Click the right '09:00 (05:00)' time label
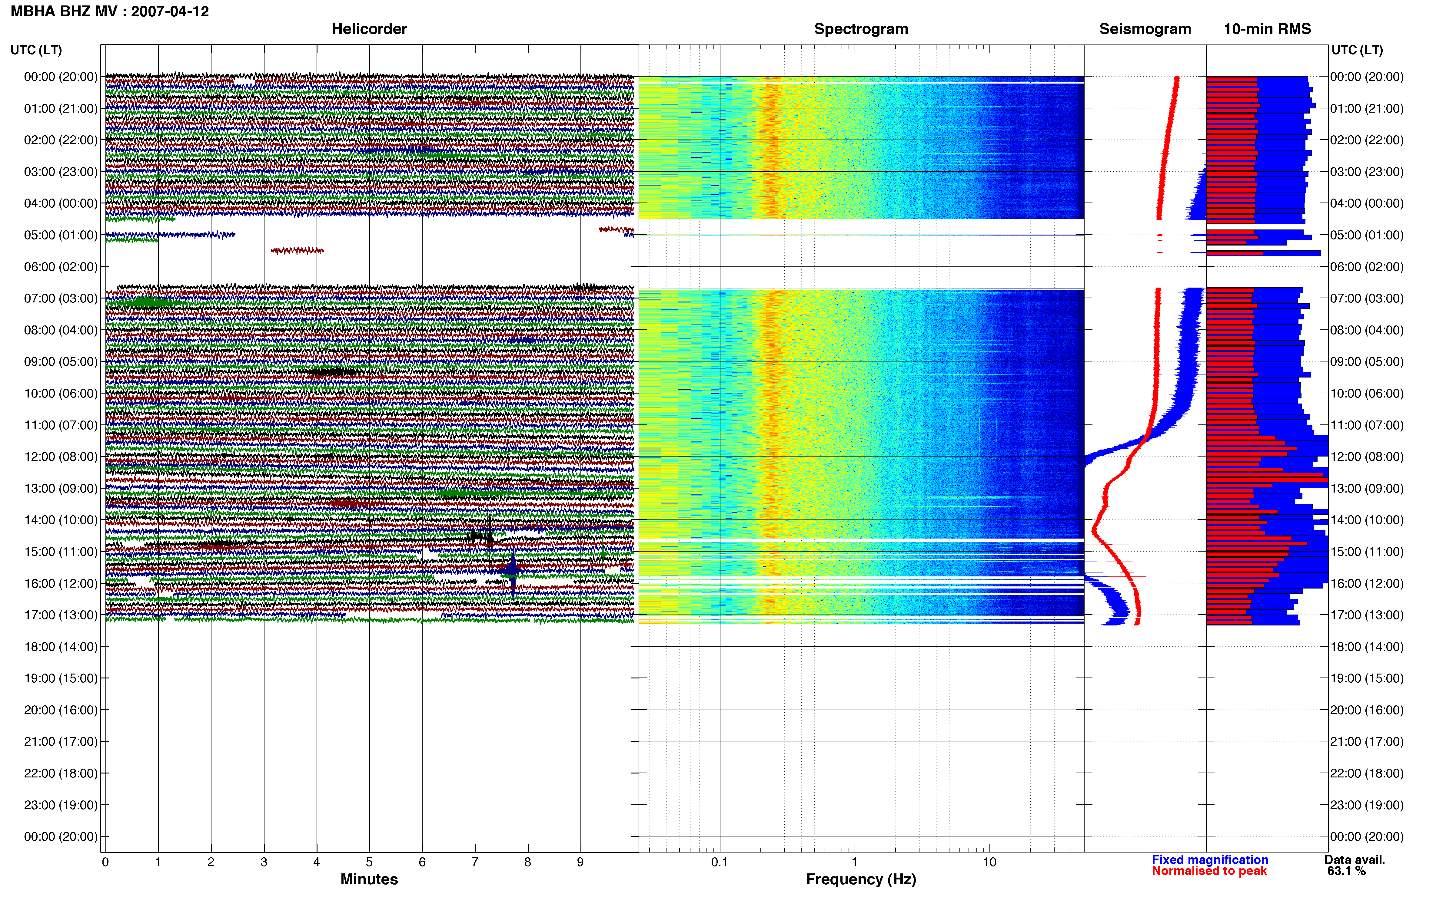This screenshot has height=897, width=1436. pyautogui.click(x=1367, y=362)
